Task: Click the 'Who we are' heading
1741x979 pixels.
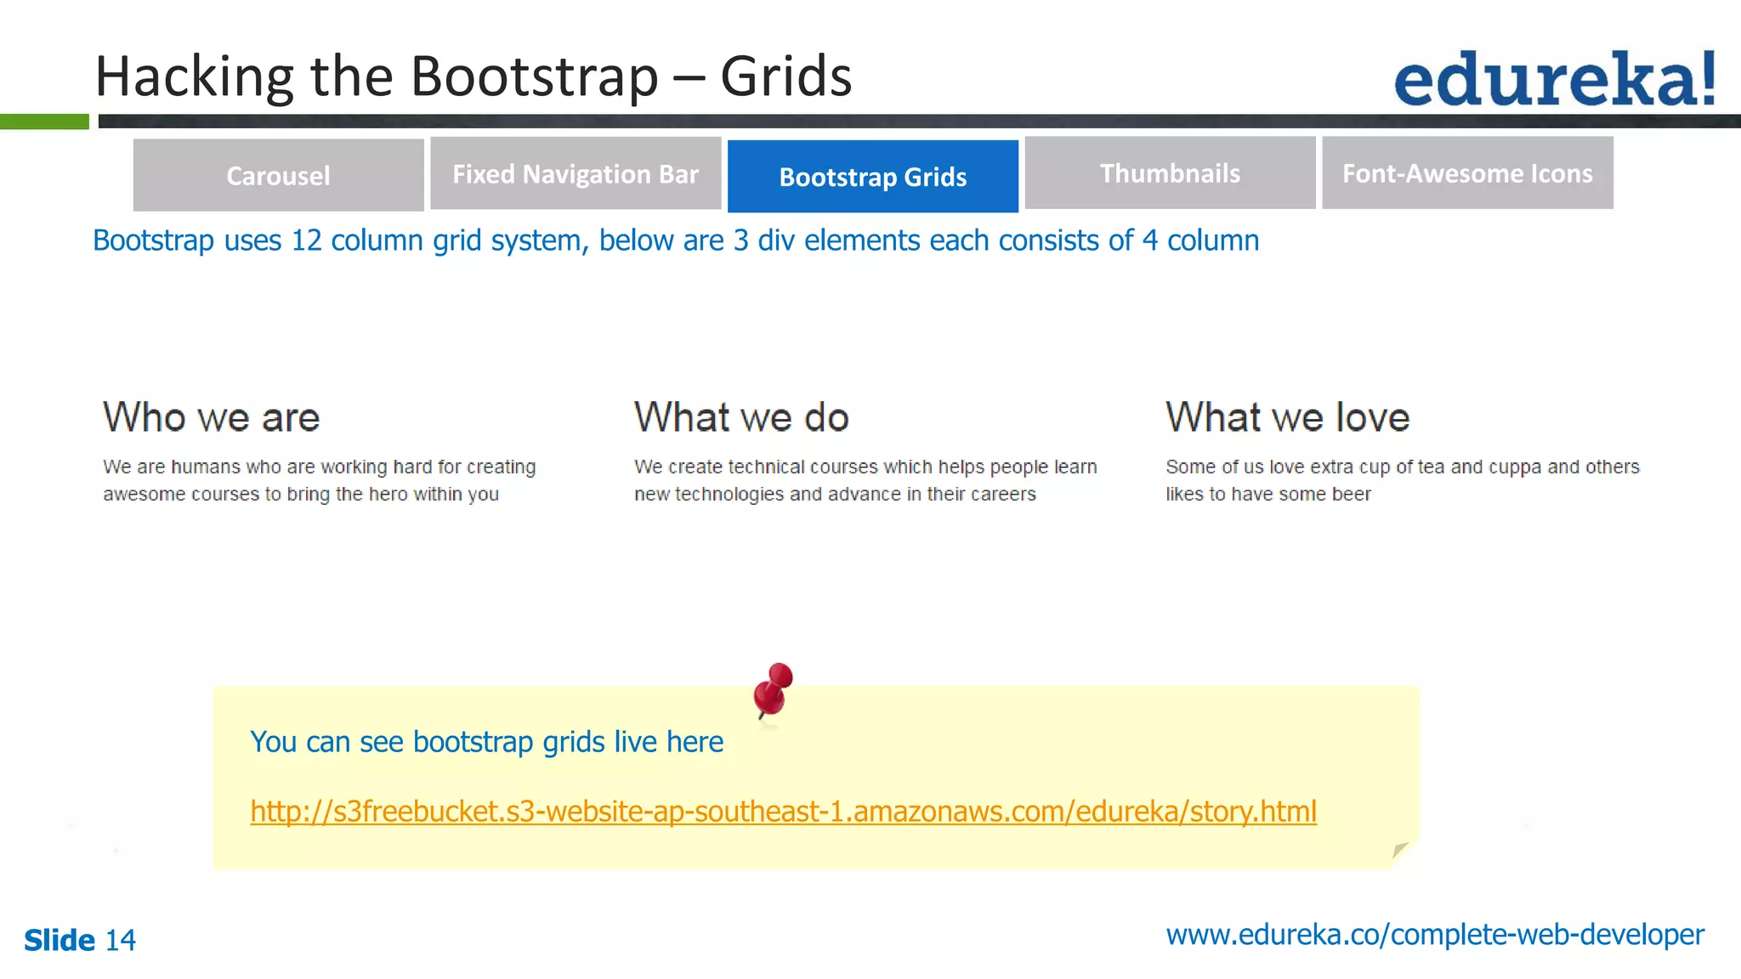Action: coord(211,418)
